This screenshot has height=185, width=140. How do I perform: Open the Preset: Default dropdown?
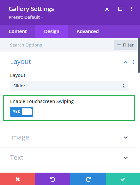pyautogui.click(x=26, y=17)
